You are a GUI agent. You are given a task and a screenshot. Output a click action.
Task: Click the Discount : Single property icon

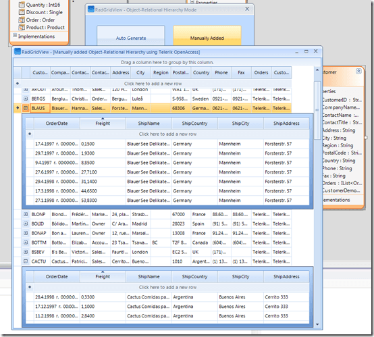[22, 12]
